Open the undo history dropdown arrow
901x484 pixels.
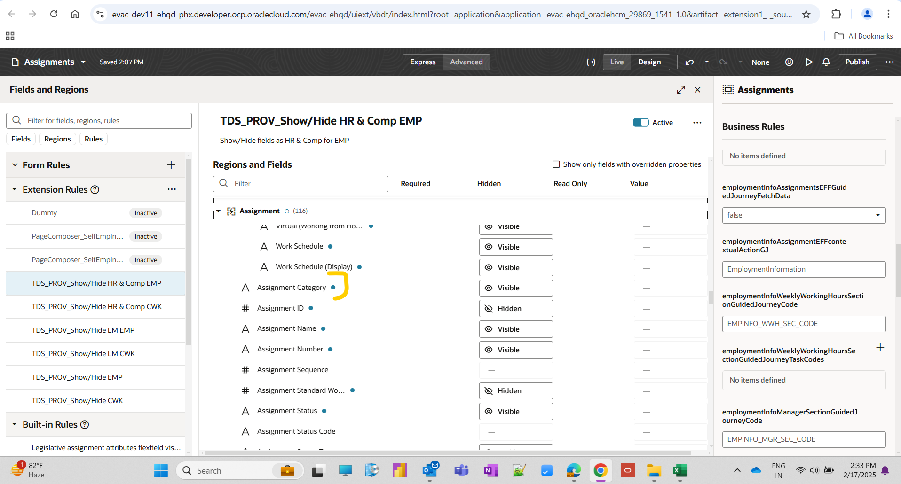pyautogui.click(x=707, y=62)
